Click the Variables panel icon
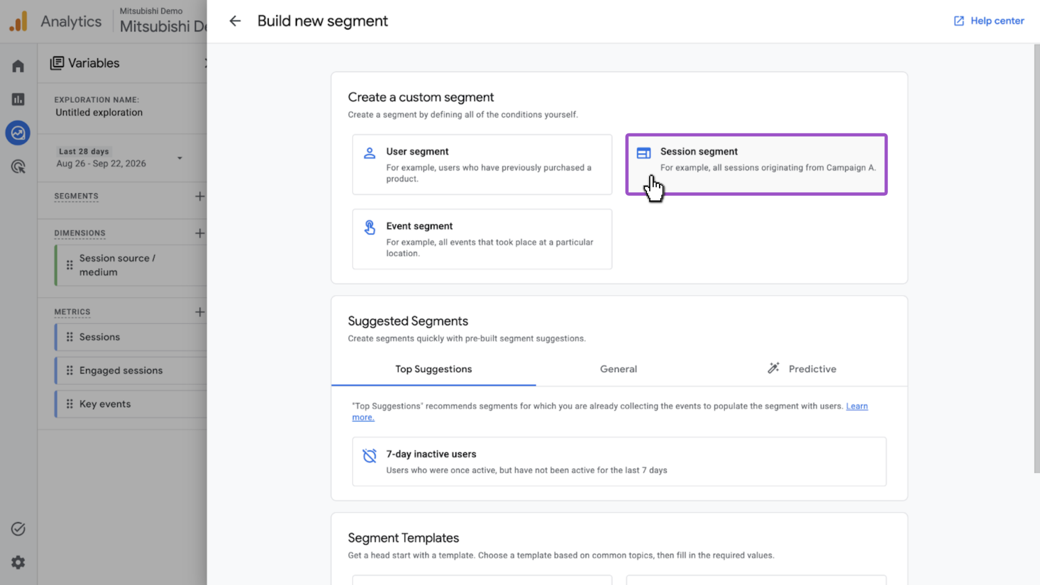 pos(57,63)
